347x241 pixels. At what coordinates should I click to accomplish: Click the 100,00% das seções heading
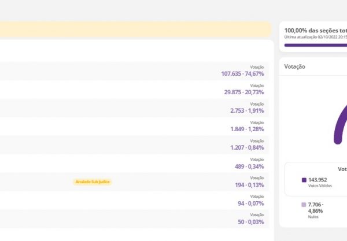click(x=315, y=29)
